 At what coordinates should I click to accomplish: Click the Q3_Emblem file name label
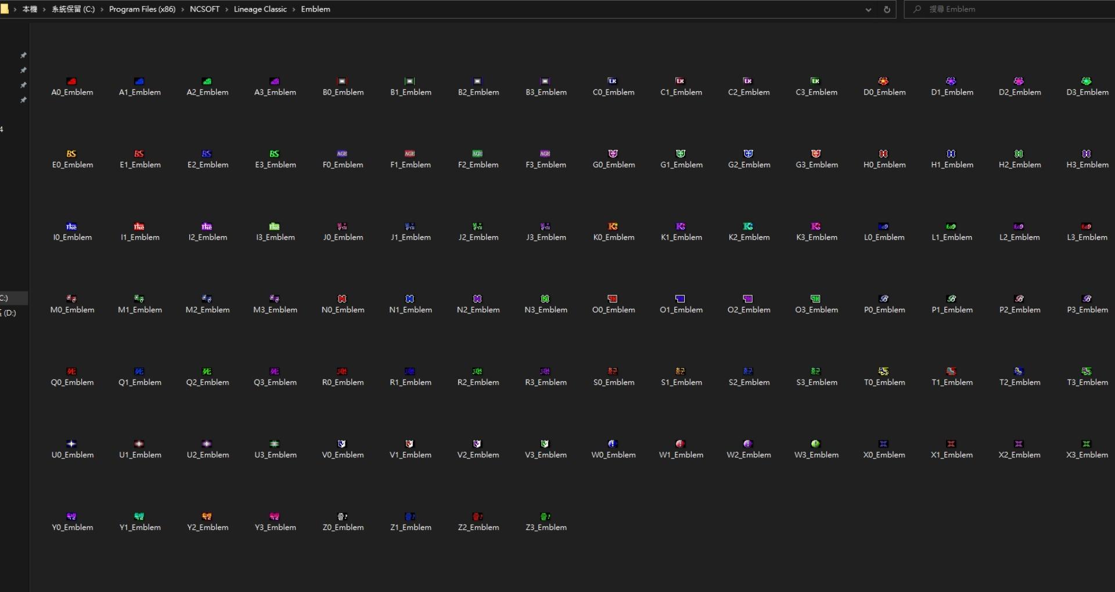click(x=275, y=382)
